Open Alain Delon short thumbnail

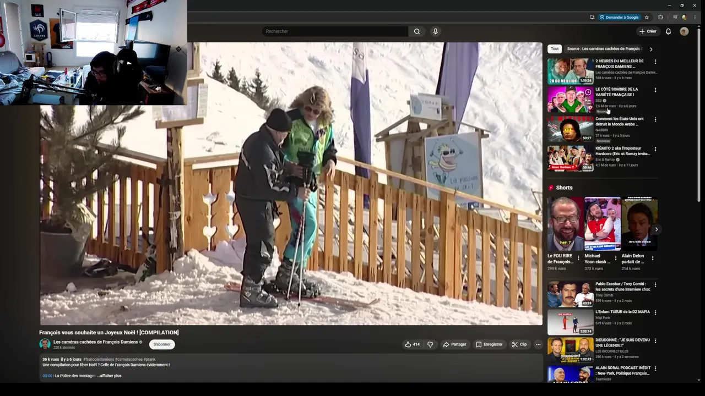tap(639, 224)
